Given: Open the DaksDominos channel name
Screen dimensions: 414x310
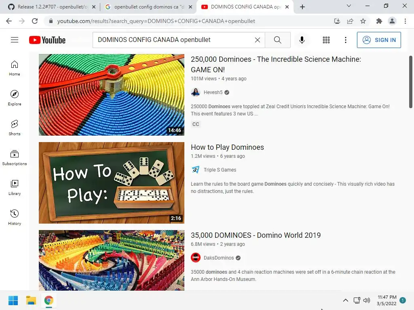Looking at the screenshot, I should 219,258.
